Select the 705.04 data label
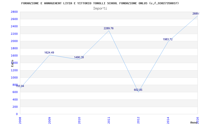Image resolution: width=200 pixels, height=125 pixels. (x=20, y=86)
